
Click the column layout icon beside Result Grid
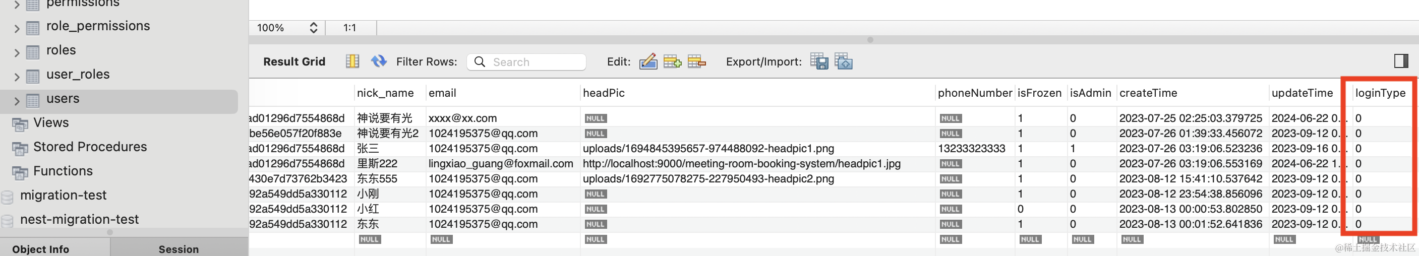pos(352,61)
